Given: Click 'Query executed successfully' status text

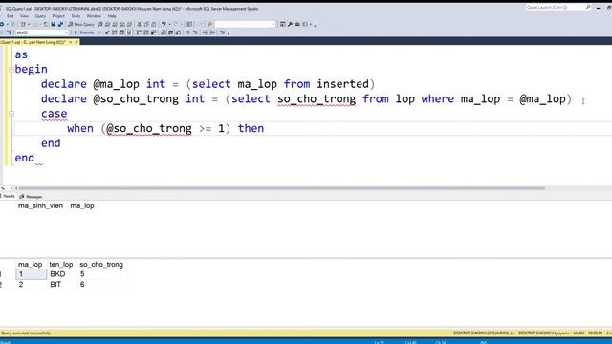Looking at the screenshot, I should [26, 333].
